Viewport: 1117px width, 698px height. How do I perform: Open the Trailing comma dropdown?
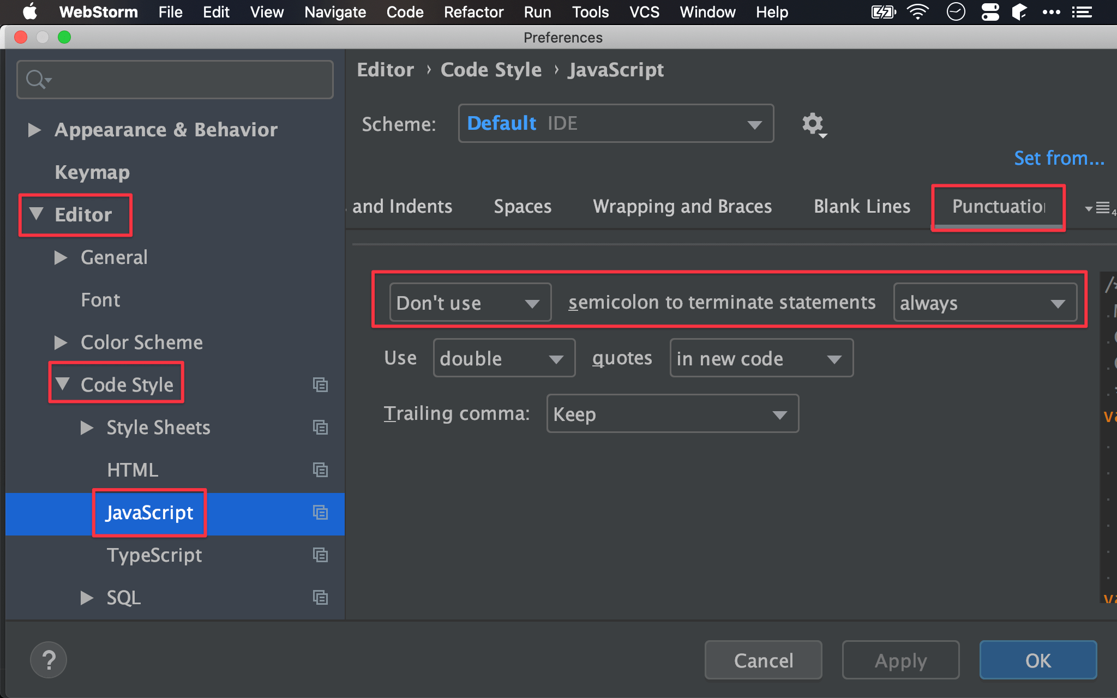(672, 413)
